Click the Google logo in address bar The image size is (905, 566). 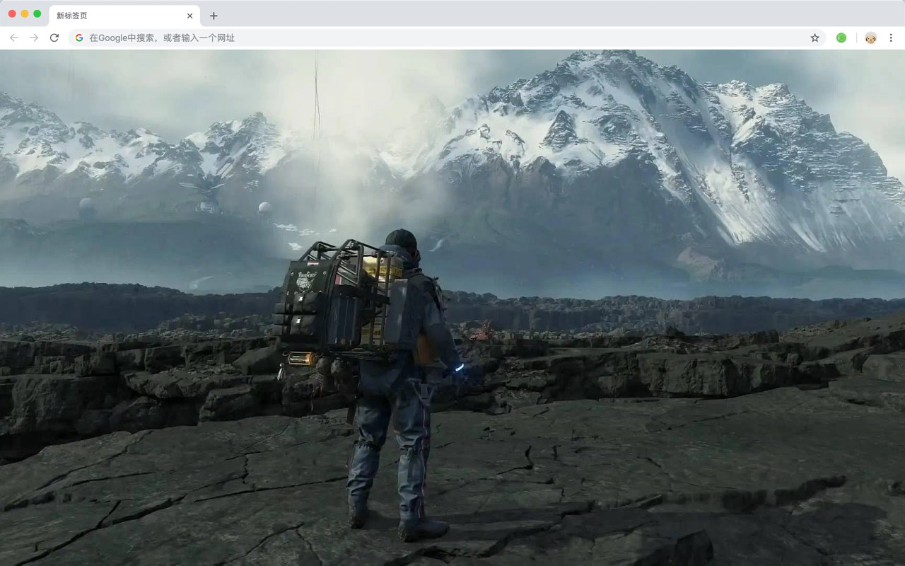[79, 37]
